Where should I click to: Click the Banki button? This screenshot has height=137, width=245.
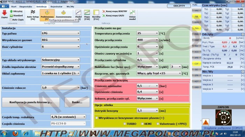click(x=77, y=102)
